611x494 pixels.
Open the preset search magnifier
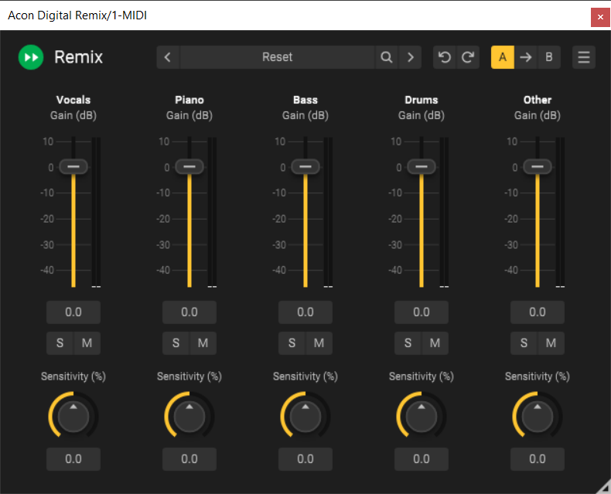(386, 57)
